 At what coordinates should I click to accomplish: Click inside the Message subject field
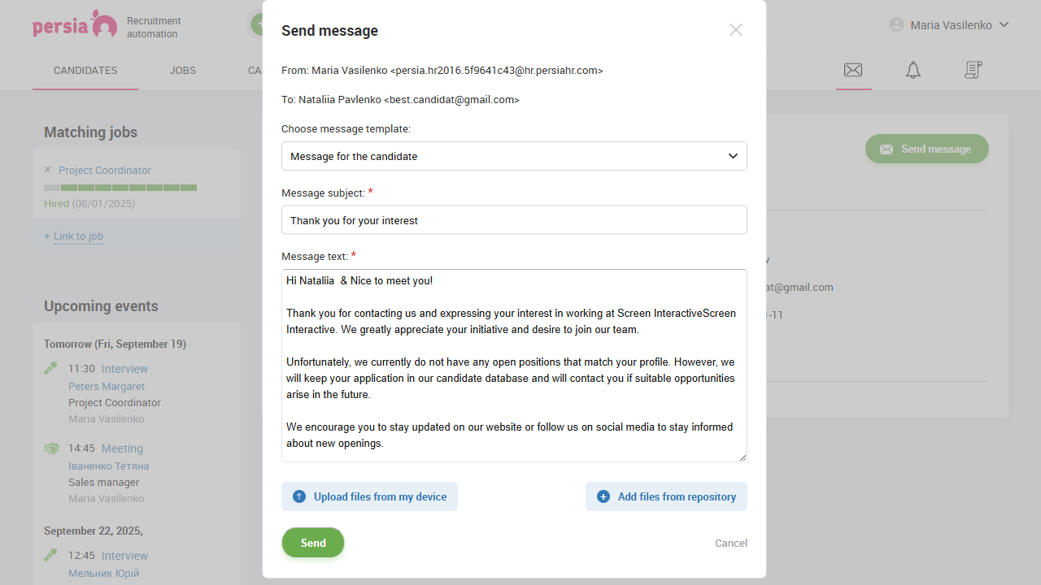pos(514,219)
